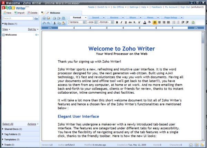Image resolution: width=207 pixels, height=148 pixels.
Task: Cut selection using scissors icon
Action: point(55,23)
